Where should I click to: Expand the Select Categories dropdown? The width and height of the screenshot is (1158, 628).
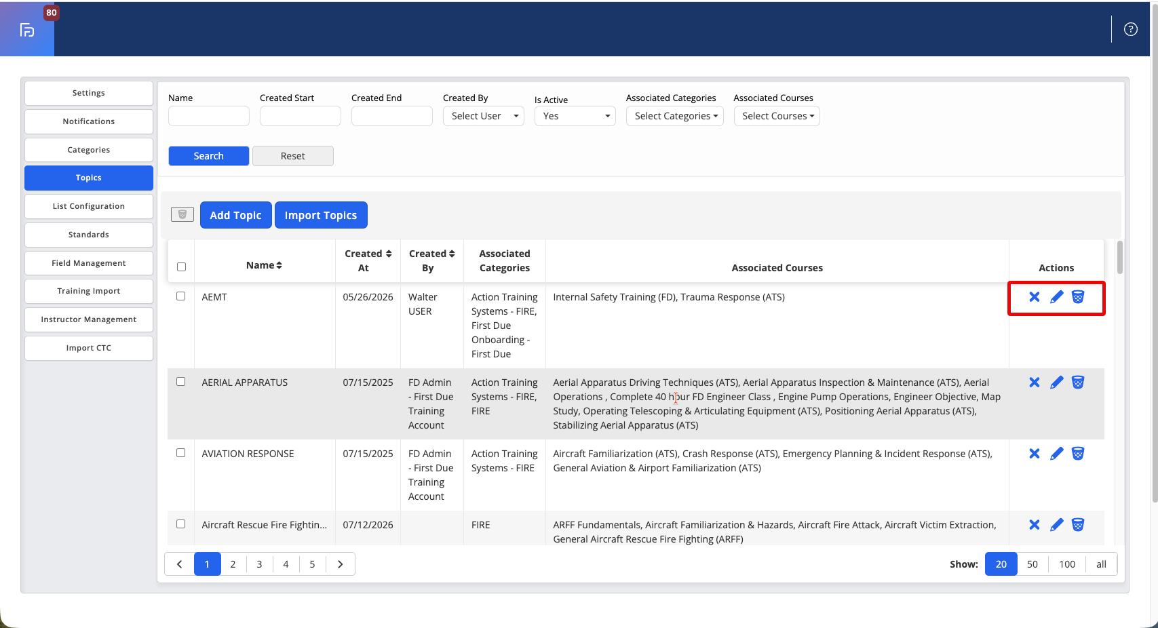[x=675, y=116]
